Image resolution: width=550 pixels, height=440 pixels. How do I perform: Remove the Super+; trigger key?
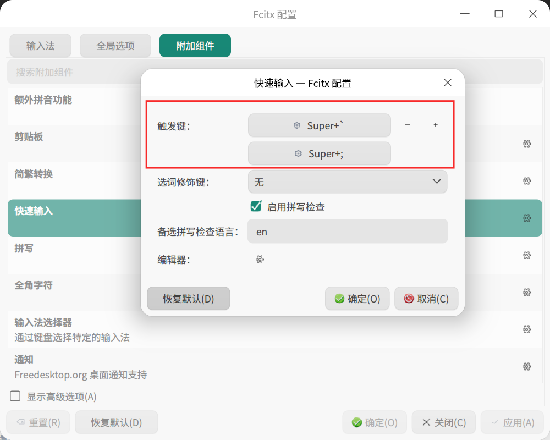(407, 153)
